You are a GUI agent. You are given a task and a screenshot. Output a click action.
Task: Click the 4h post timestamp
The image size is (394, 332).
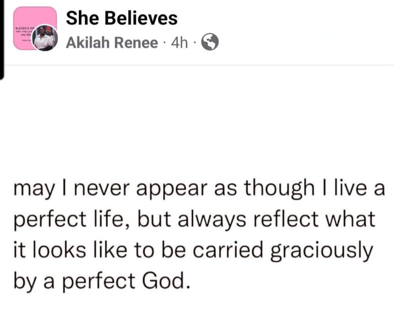(x=179, y=43)
